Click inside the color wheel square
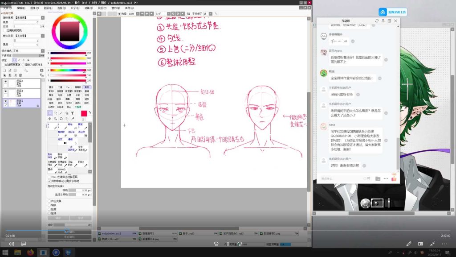This screenshot has height=257, width=456. click(x=69, y=31)
